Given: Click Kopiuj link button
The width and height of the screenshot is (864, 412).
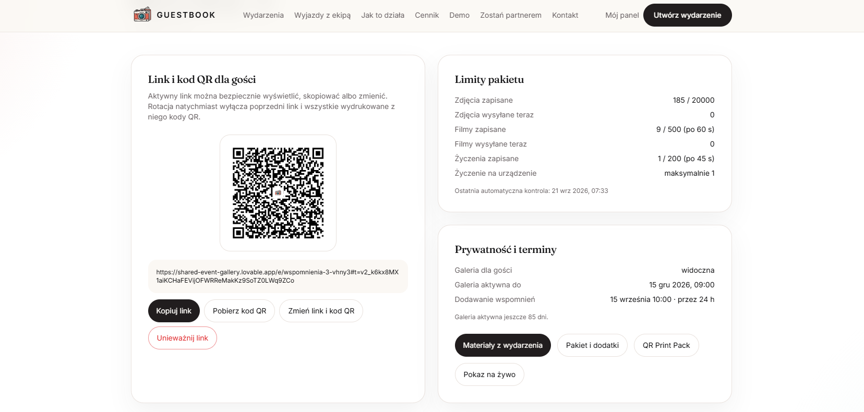Looking at the screenshot, I should [174, 311].
